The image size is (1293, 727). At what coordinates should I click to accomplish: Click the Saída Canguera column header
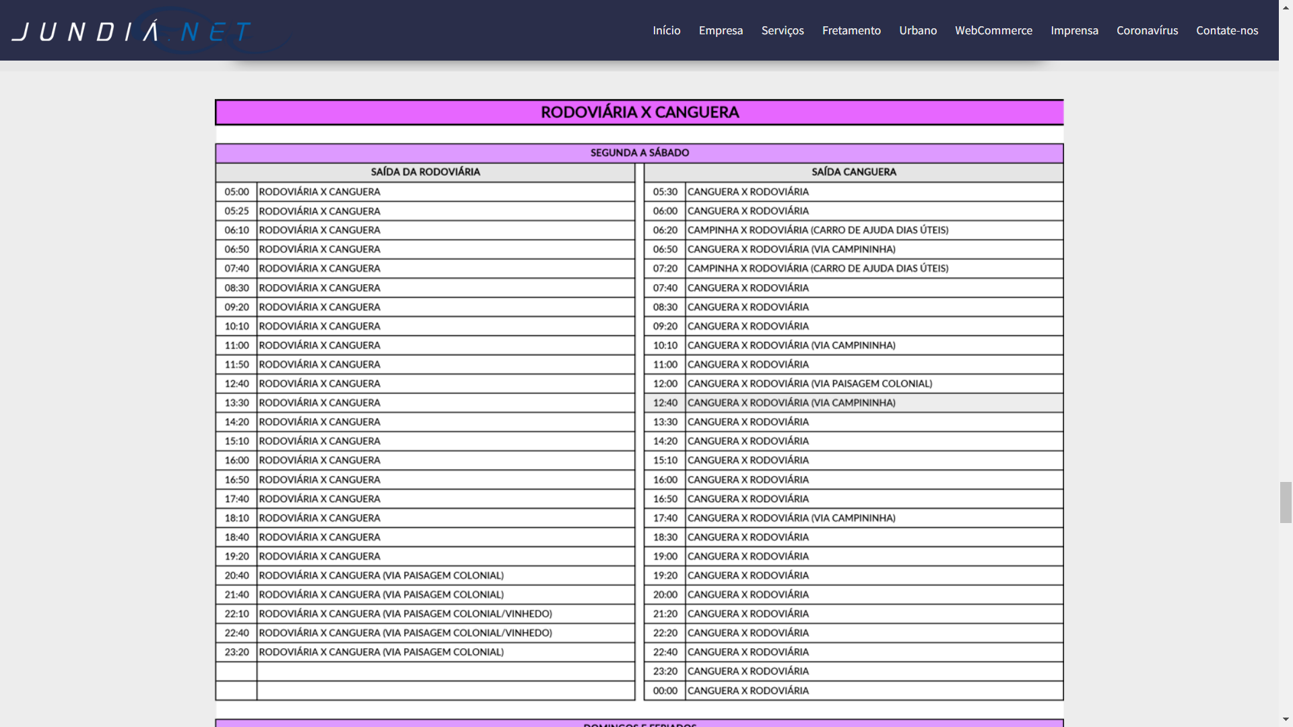click(x=853, y=172)
